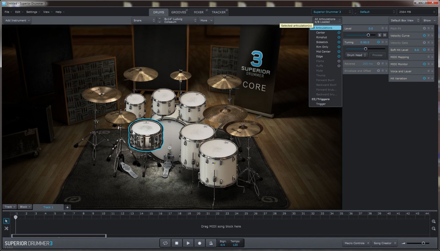Switch to the Mixer tab
This screenshot has height=251, width=440.
point(199,12)
